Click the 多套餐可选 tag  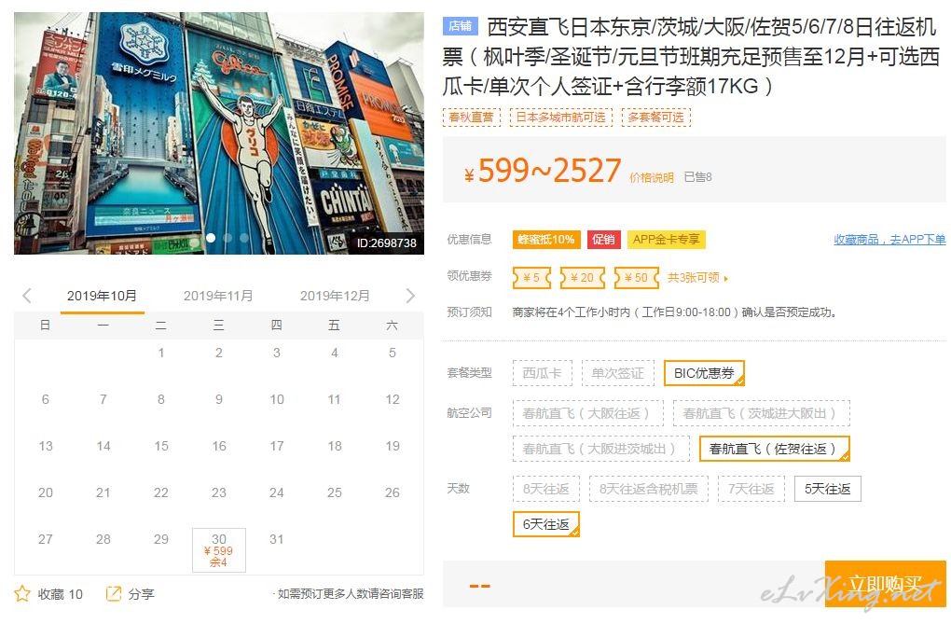pyautogui.click(x=656, y=117)
